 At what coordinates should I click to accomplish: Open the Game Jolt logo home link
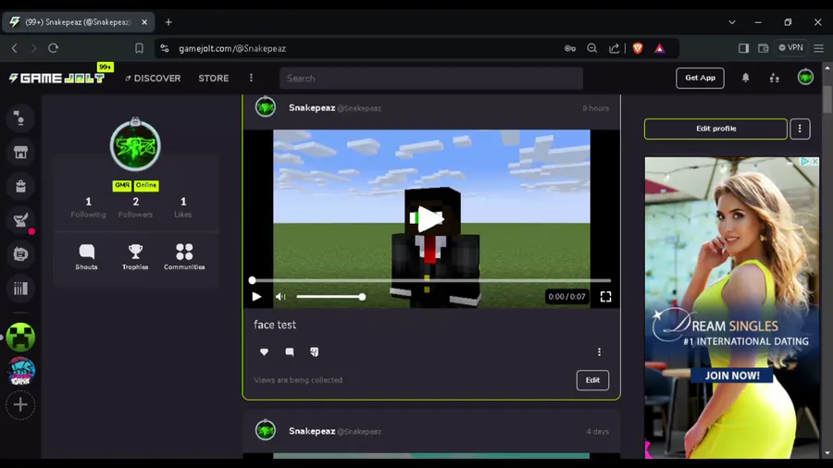(56, 78)
